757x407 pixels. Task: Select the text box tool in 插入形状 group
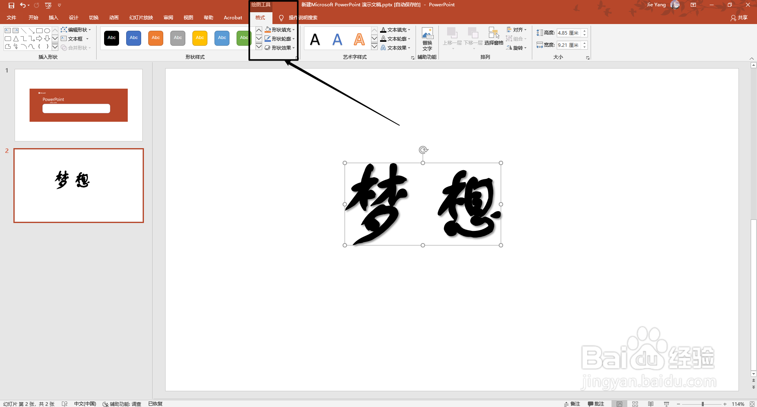tap(73, 39)
